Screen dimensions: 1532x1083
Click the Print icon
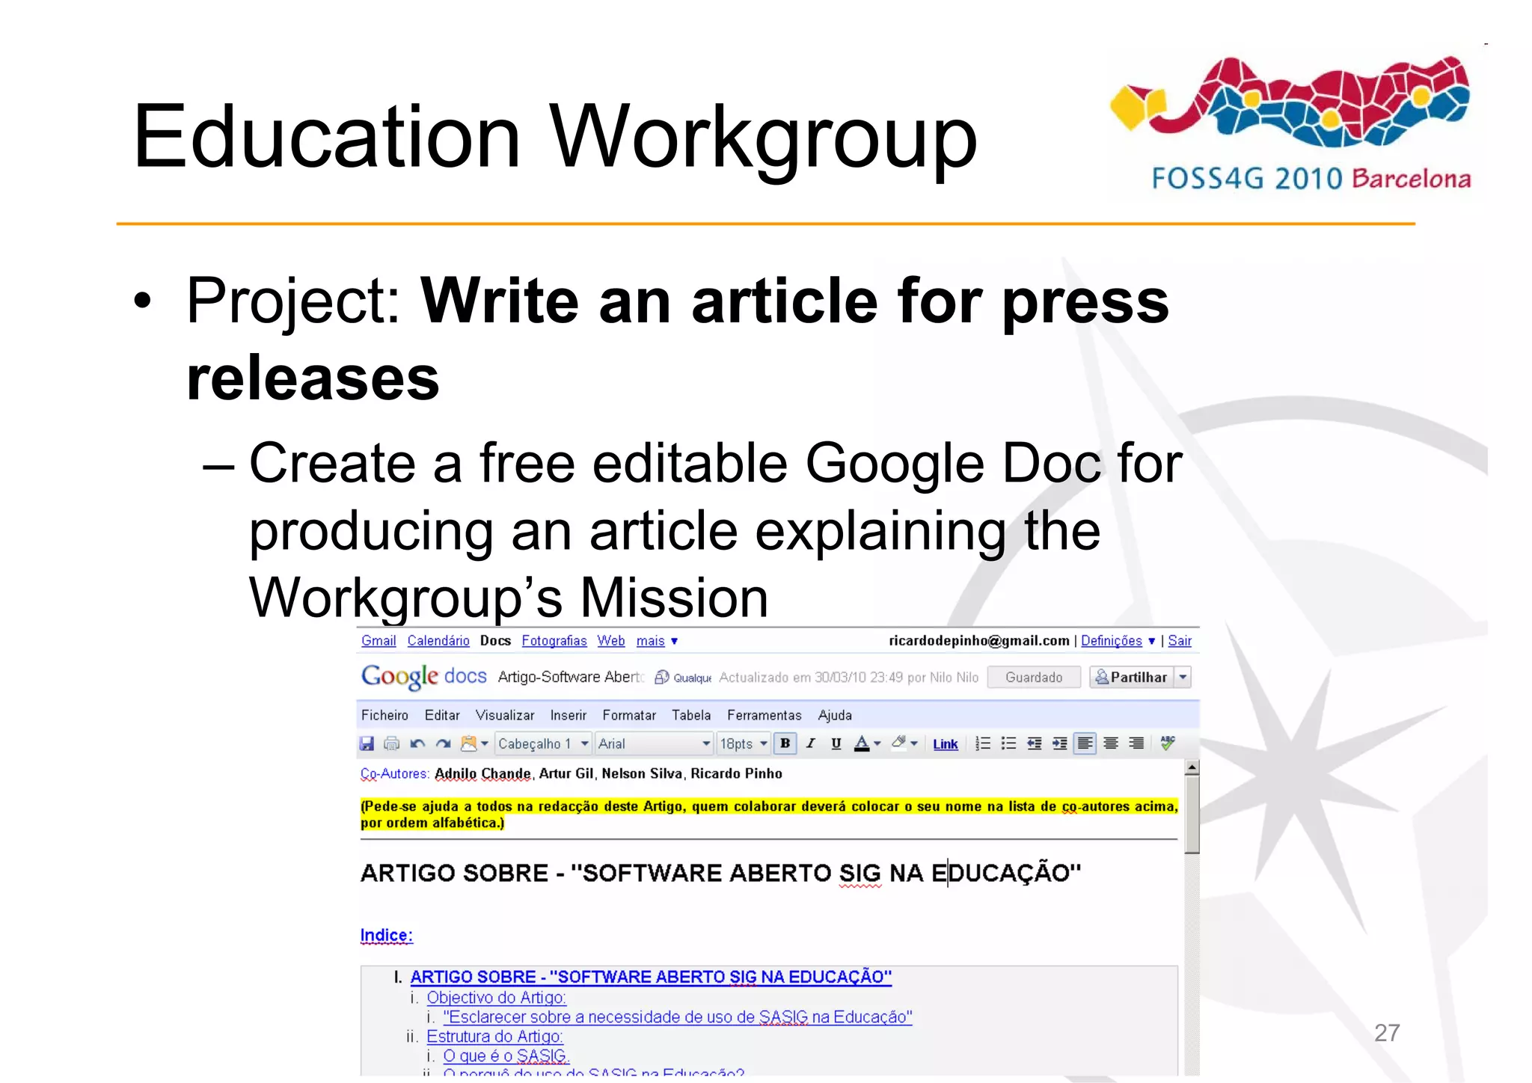coord(391,743)
